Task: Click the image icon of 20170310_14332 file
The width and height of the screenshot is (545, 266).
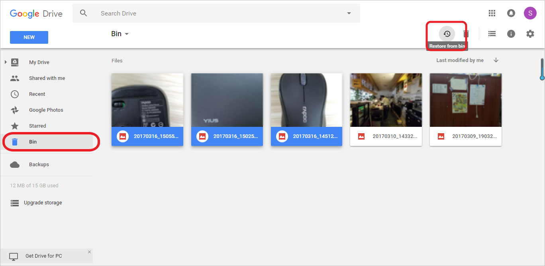Action: tap(361, 136)
